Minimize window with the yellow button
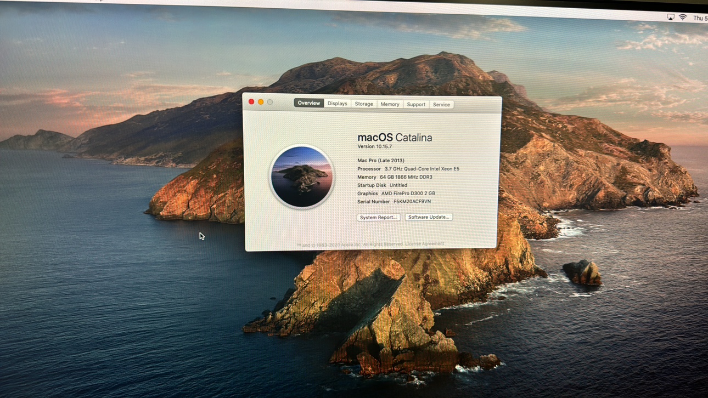Viewport: 708px width, 398px height. (261, 102)
